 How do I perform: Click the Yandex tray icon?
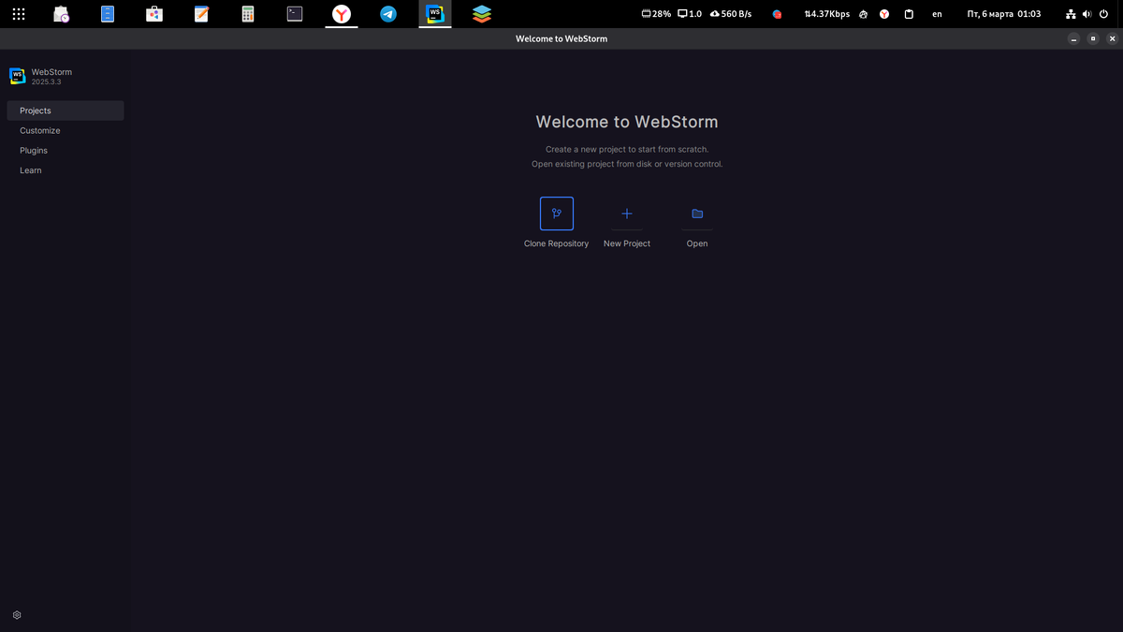[x=884, y=14]
